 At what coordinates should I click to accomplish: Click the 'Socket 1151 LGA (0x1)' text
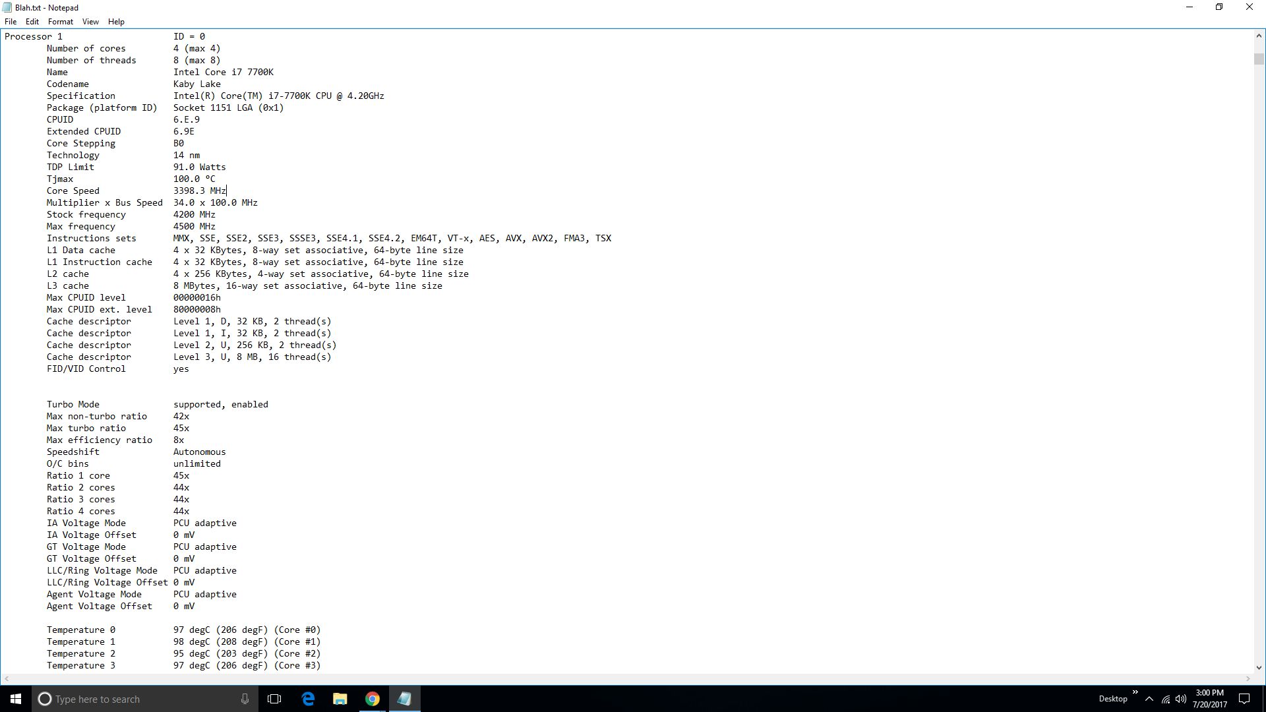[229, 107]
